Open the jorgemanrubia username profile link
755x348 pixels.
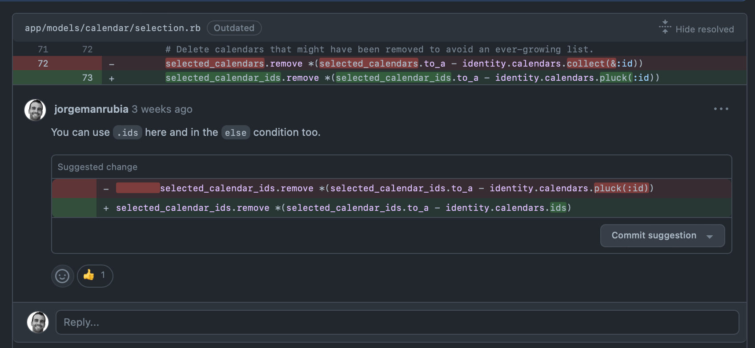(91, 109)
